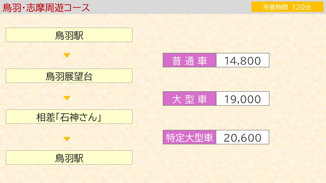This screenshot has width=326, height=183.
Task: Click the arrow below 鳥羽展望台
Action: tap(67, 98)
